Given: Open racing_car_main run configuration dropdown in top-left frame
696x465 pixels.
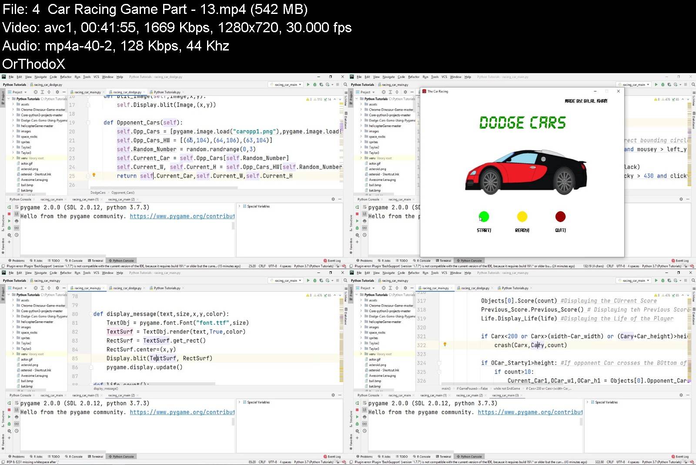Looking at the screenshot, I should [x=286, y=84].
